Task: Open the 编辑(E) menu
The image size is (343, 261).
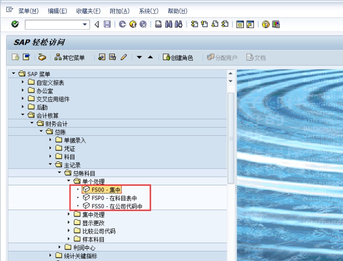Action: coord(58,11)
